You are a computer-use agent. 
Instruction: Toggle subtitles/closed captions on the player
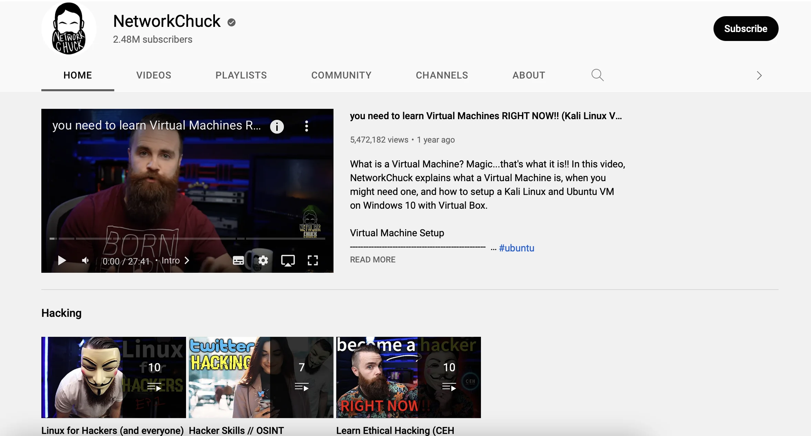pos(238,260)
